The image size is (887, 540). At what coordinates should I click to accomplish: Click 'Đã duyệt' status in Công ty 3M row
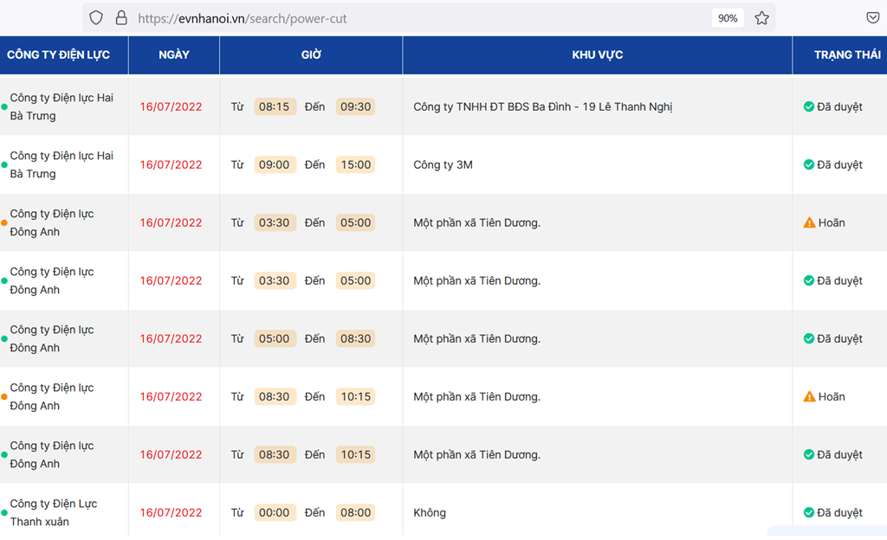point(839,165)
